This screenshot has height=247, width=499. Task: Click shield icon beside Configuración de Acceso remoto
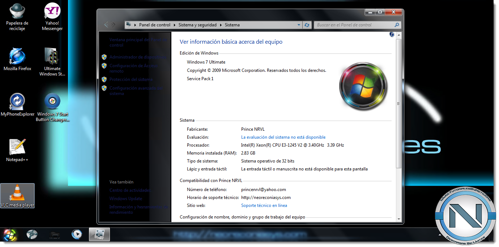coord(104,66)
